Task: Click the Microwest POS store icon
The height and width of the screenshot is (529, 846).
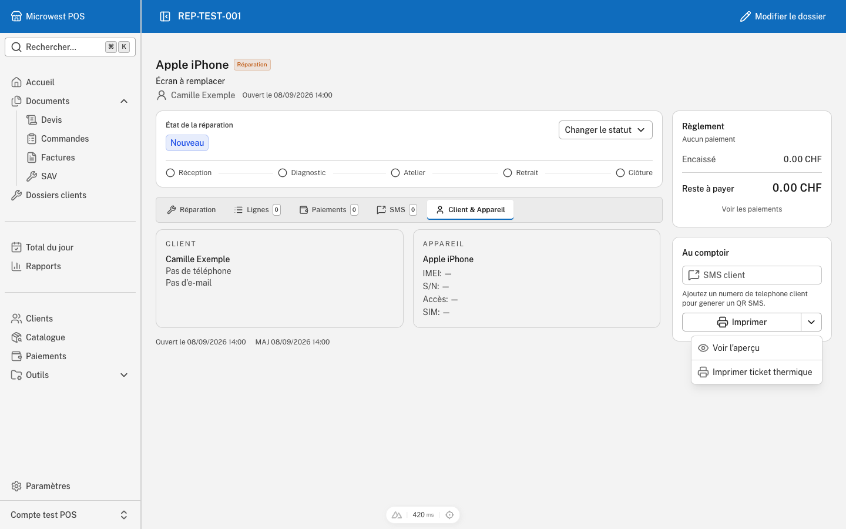Action: coord(16,16)
